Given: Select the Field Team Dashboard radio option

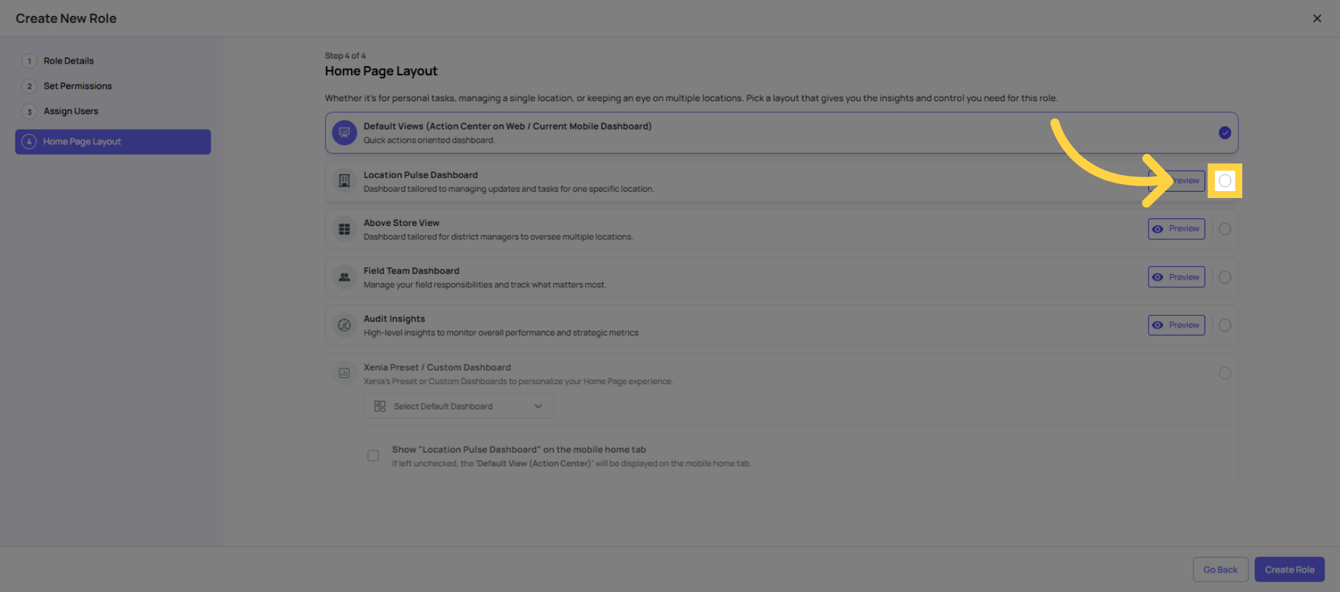Looking at the screenshot, I should [1225, 277].
